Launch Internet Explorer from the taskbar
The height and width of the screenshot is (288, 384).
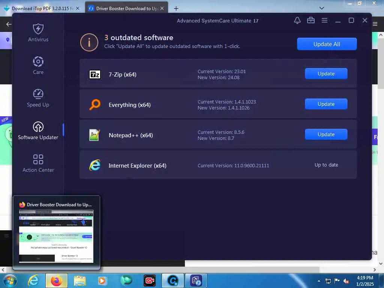(33, 280)
